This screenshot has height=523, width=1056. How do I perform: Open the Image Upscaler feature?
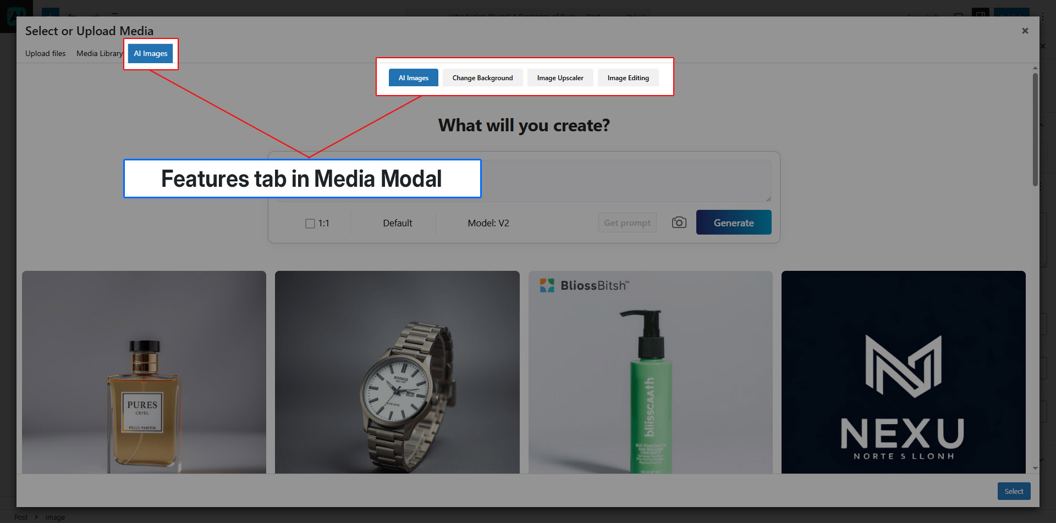pyautogui.click(x=560, y=77)
